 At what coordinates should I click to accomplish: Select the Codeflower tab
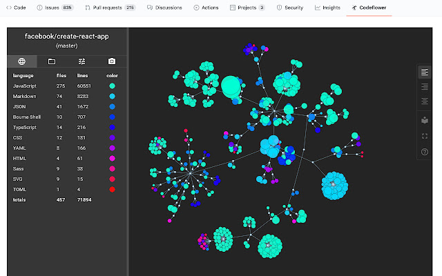coord(369,8)
